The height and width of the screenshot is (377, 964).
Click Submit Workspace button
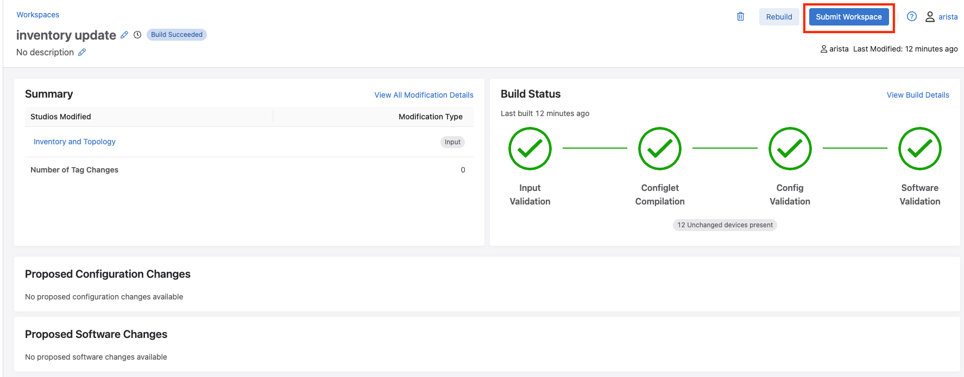tap(848, 17)
